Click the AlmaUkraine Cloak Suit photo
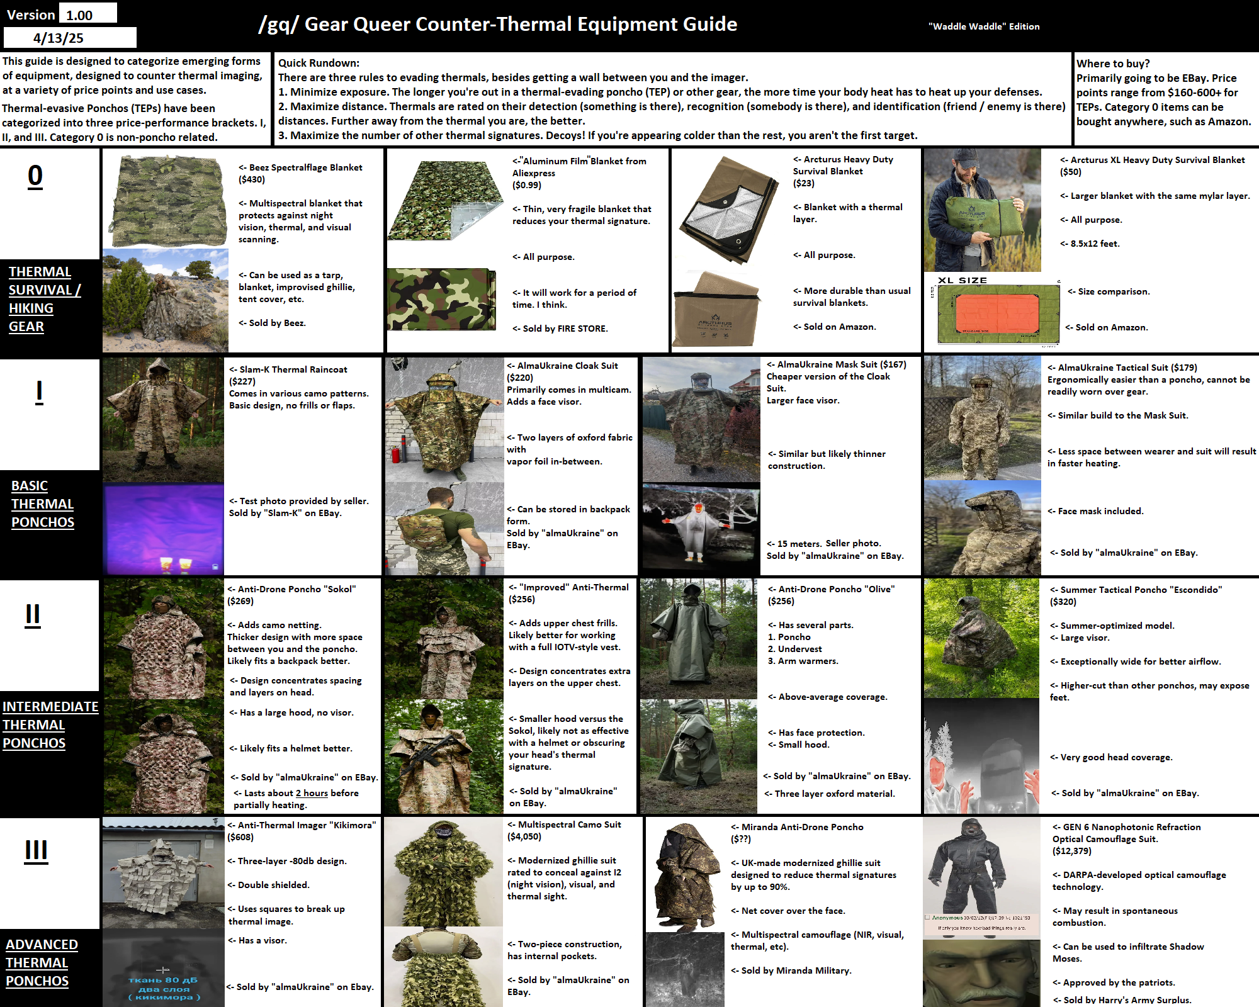1259x1007 pixels. tap(445, 420)
